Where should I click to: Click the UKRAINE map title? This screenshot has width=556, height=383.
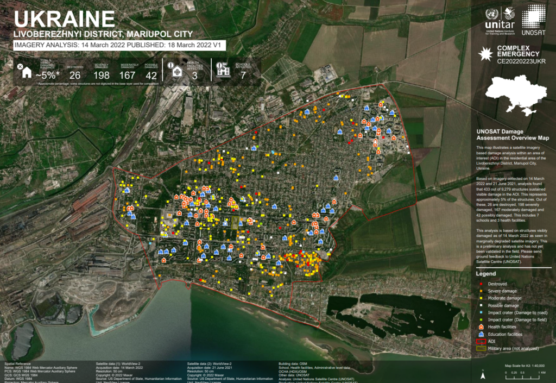tap(64, 19)
